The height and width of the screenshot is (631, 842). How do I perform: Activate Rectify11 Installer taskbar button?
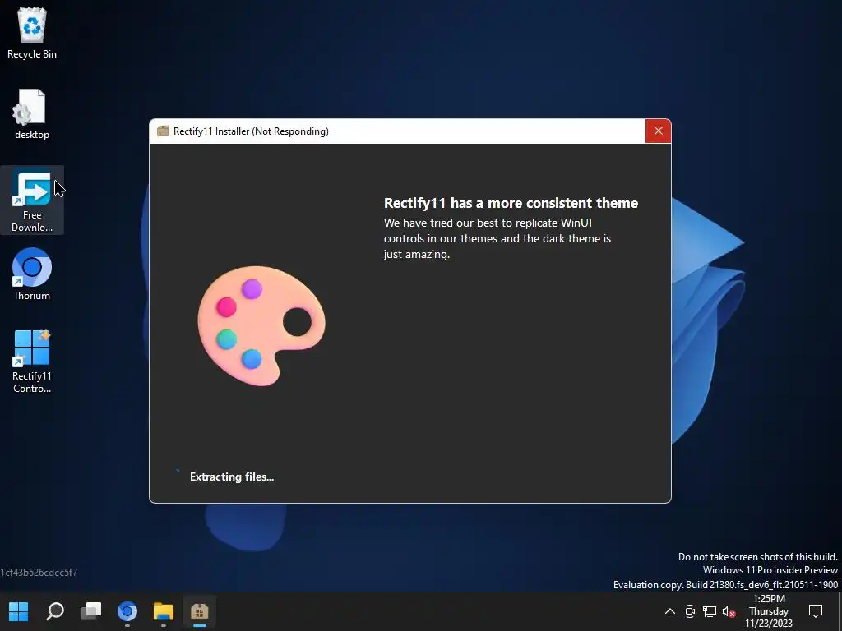click(199, 611)
